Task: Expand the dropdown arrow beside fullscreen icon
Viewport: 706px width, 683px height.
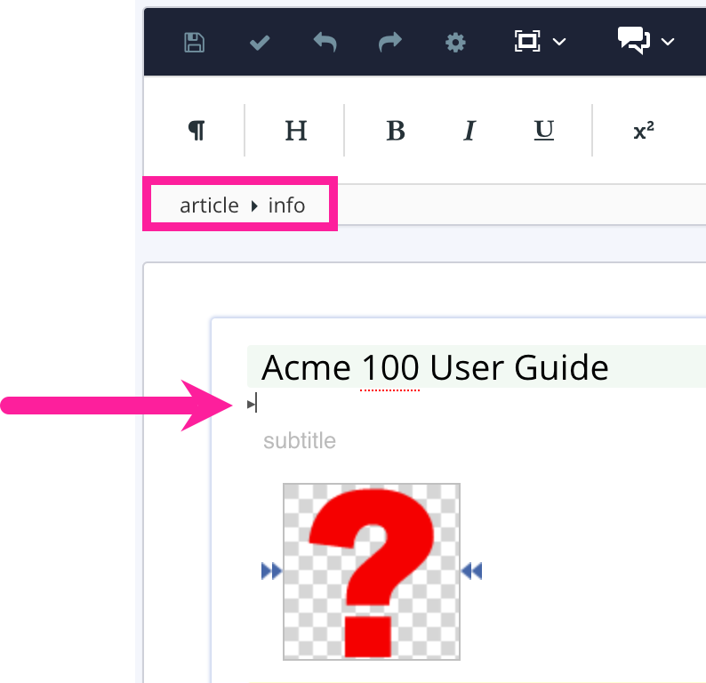Action: click(559, 42)
